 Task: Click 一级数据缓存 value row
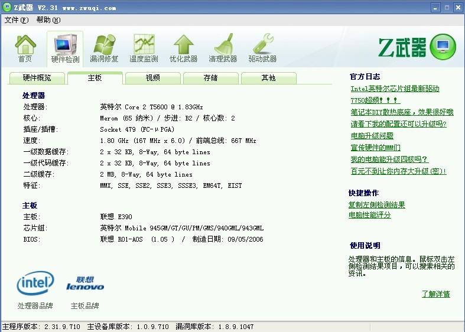[155, 152]
